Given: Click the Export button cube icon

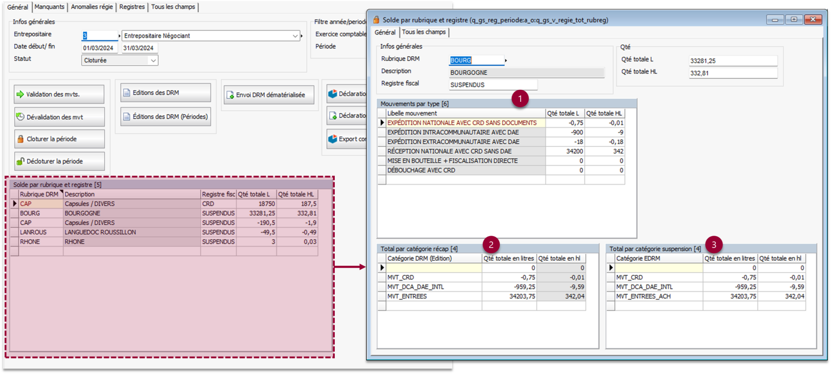Looking at the screenshot, I should [333, 139].
